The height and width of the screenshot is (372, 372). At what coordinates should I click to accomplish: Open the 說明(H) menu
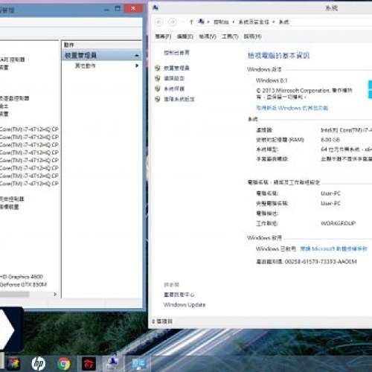tap(252, 36)
